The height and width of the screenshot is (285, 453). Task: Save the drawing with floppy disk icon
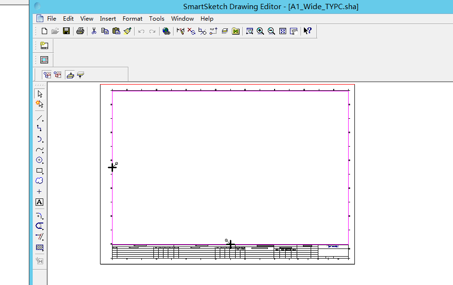pyautogui.click(x=66, y=31)
